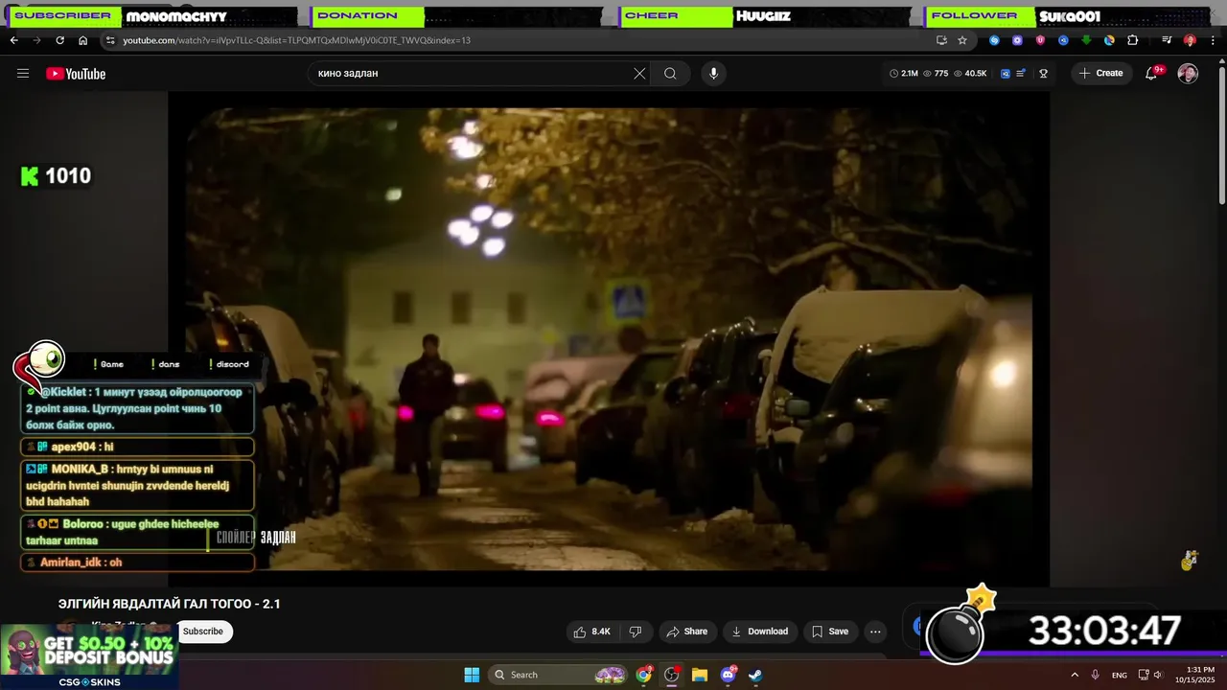This screenshot has height=690, width=1227.
Task: Go to YouTube home via logo
Action: coord(76,74)
